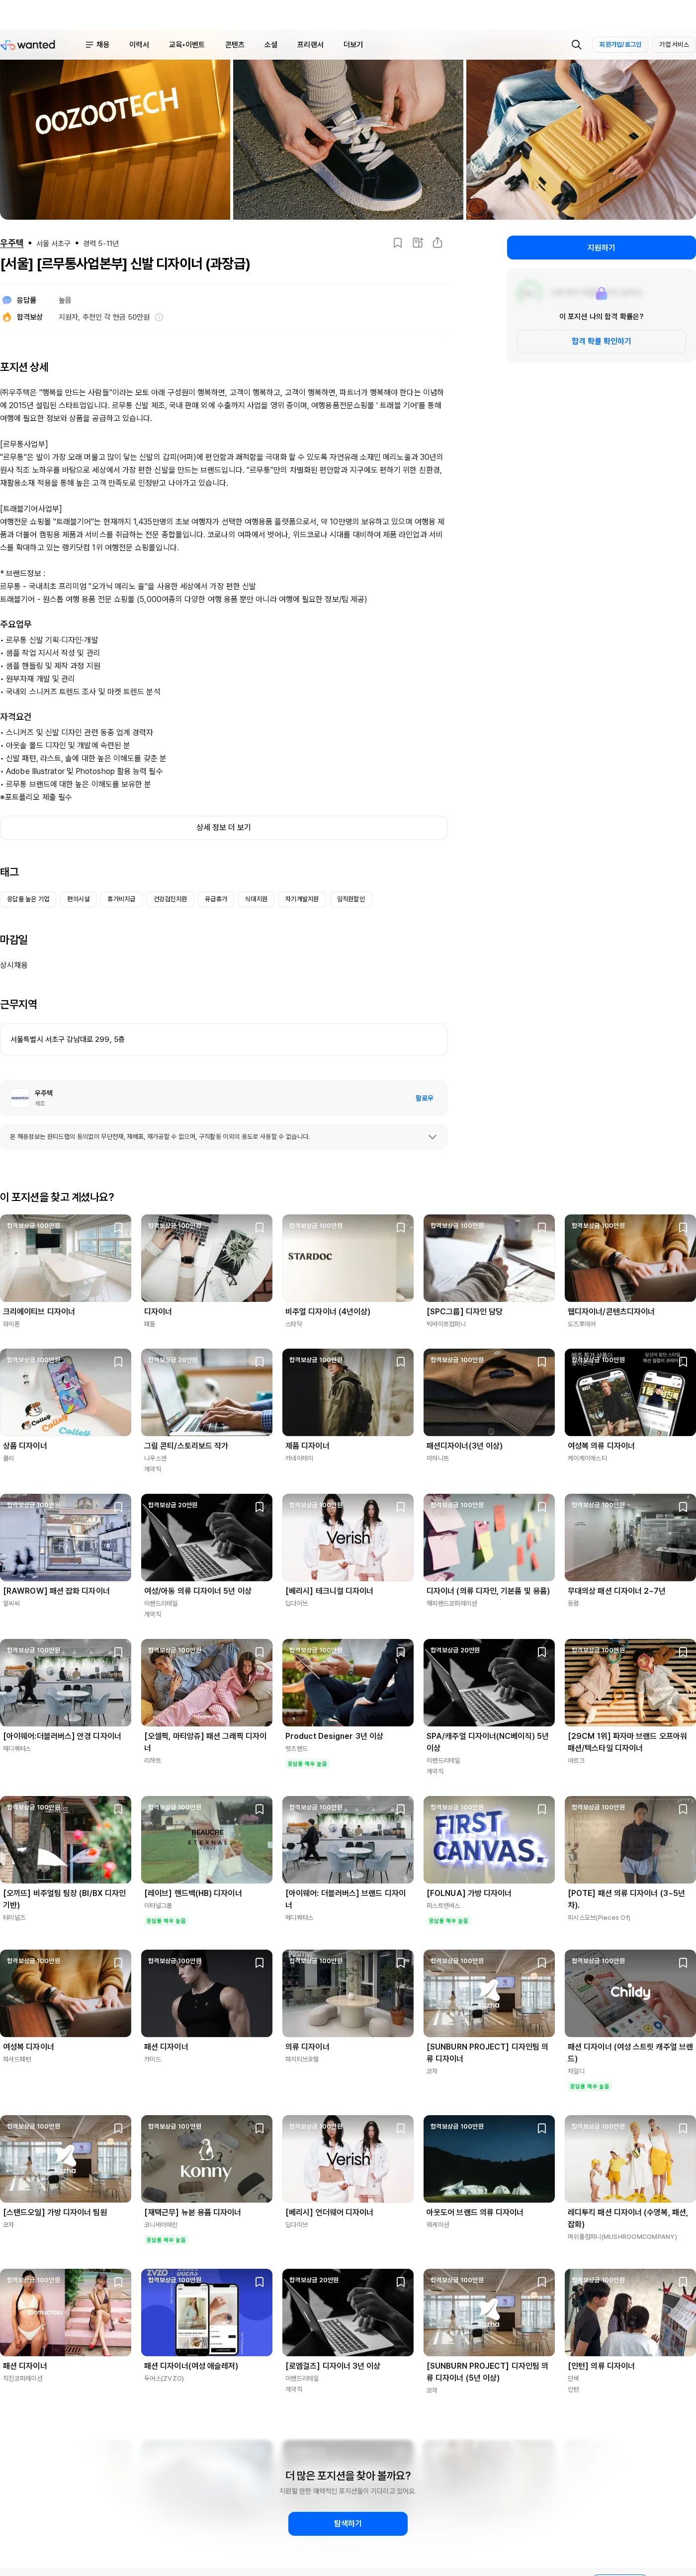Open the 교육•이벤트 menu
Viewport: 696px width, 2576px height.
point(187,45)
